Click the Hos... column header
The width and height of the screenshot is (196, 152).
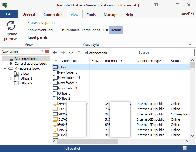click(96, 61)
